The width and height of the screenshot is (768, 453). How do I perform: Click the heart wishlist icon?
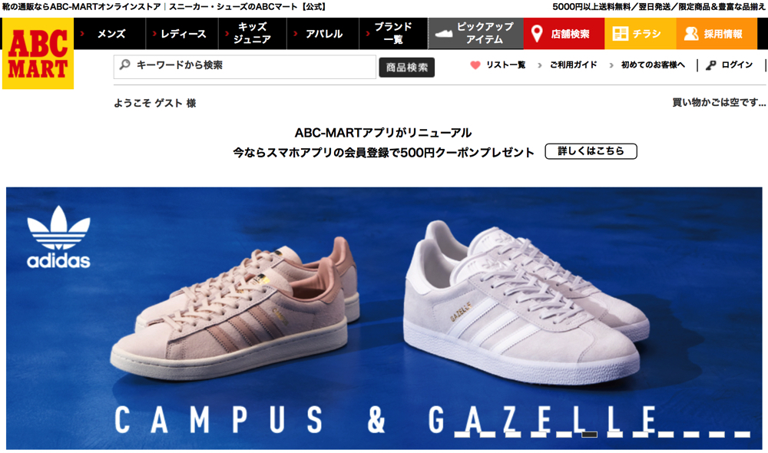(475, 64)
